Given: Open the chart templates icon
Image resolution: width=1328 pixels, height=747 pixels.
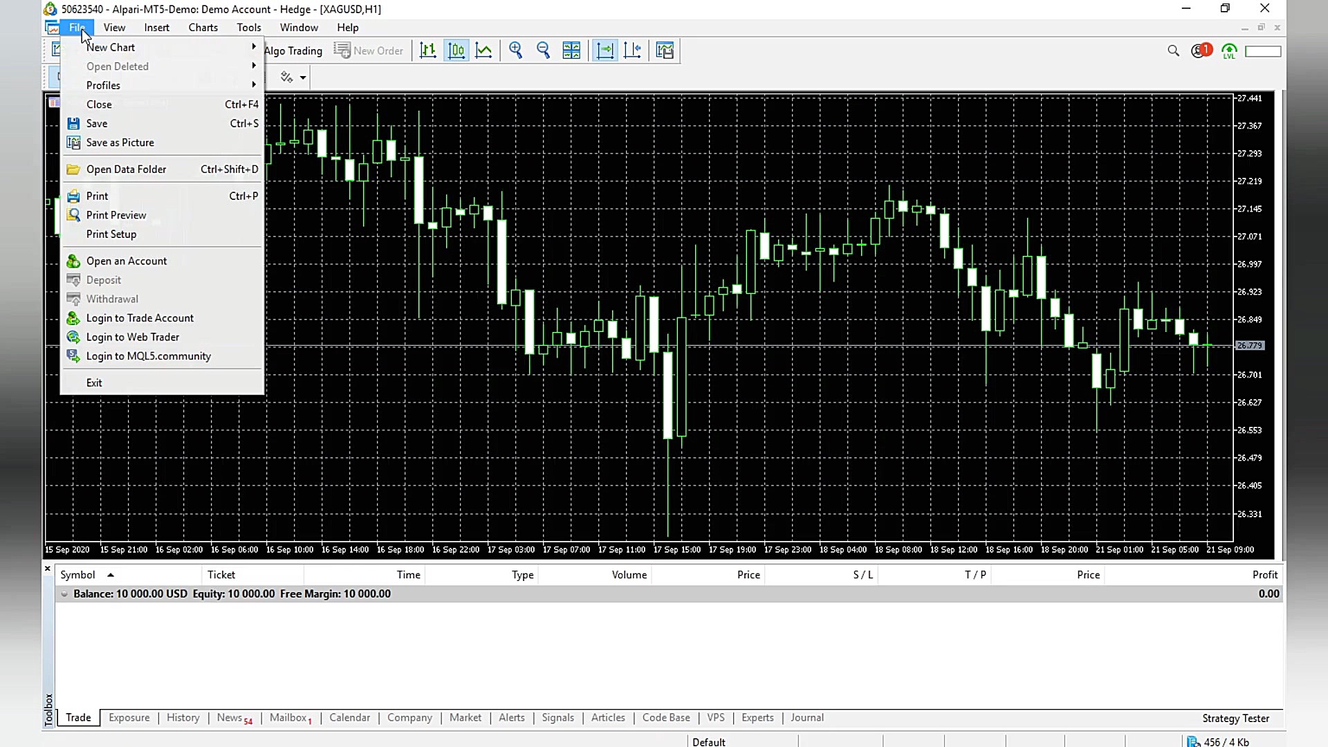Looking at the screenshot, I should click(x=665, y=50).
